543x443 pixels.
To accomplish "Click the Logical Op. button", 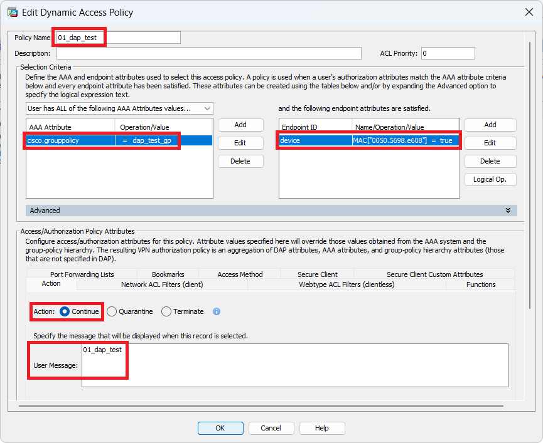I will pos(490,179).
